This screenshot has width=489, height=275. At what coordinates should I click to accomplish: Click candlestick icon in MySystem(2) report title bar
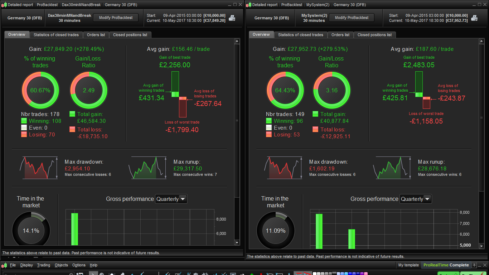point(249,5)
